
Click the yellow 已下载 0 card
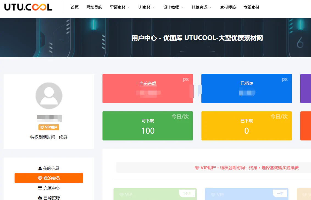[246, 126]
